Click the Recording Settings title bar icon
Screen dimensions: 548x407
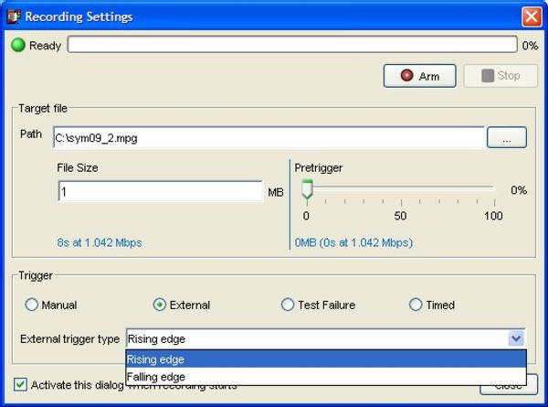tap(13, 16)
